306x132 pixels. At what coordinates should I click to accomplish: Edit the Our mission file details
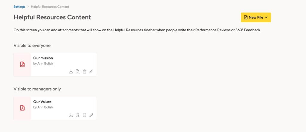91,71
